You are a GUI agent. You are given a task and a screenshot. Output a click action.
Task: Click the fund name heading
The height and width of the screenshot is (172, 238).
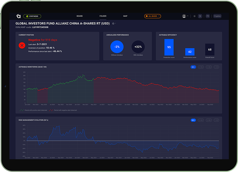point(62,24)
